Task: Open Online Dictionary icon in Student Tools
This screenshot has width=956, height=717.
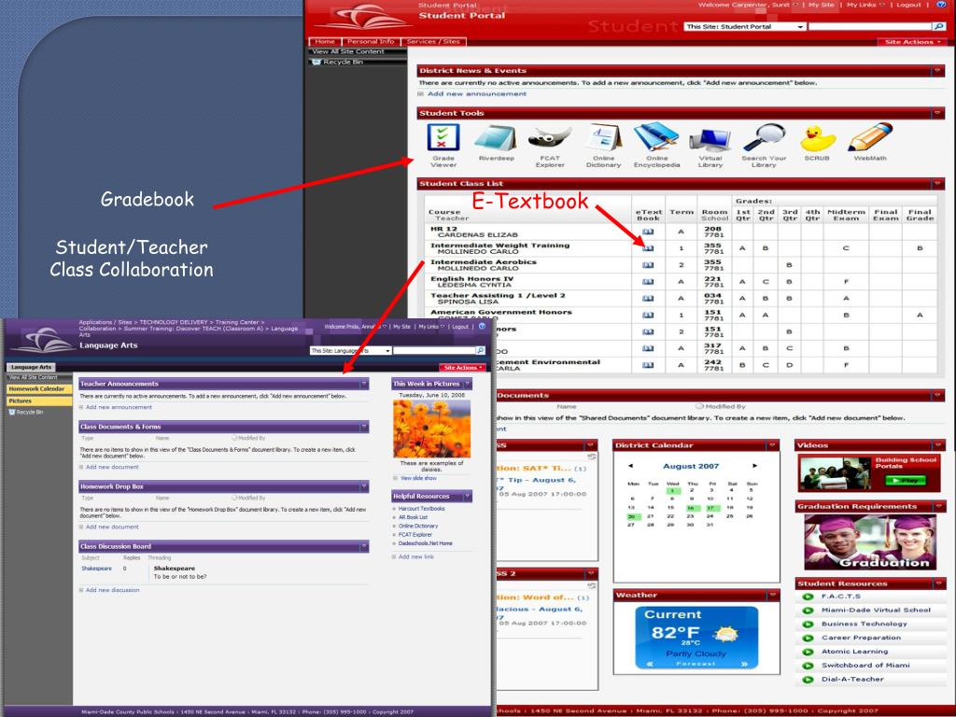Action: pyautogui.click(x=604, y=138)
